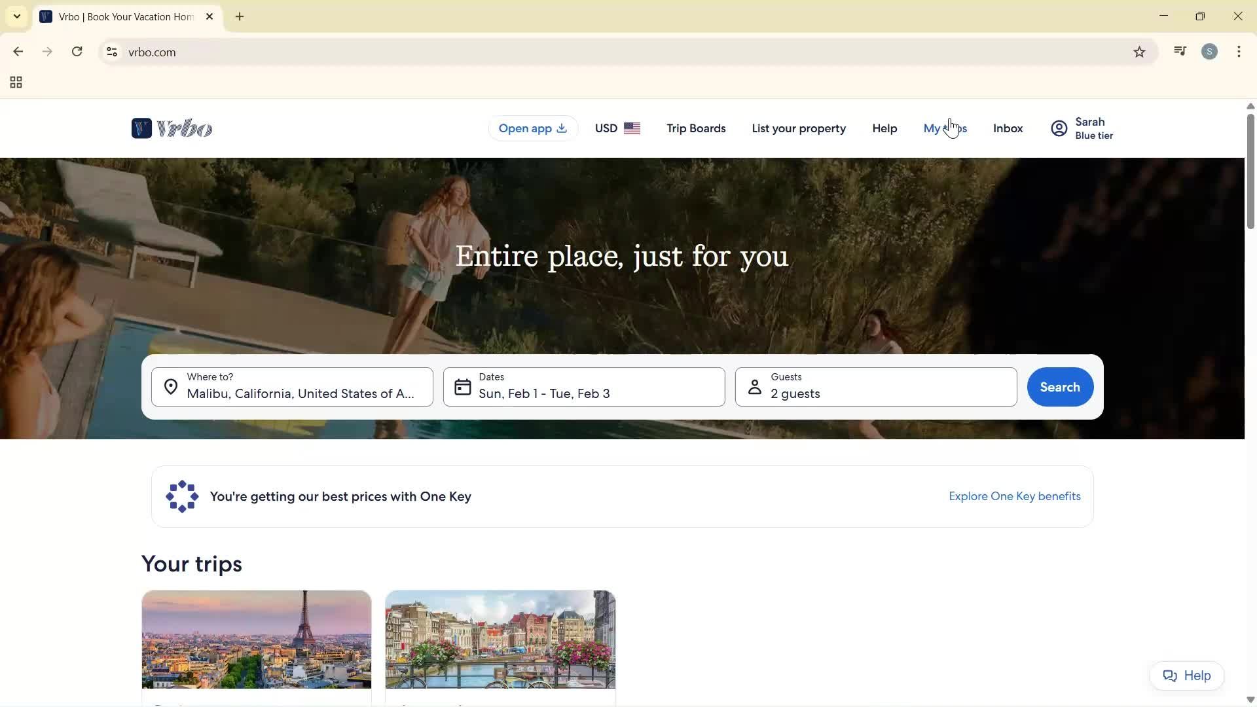
Task: Go to the Inbox
Action: tap(1007, 128)
